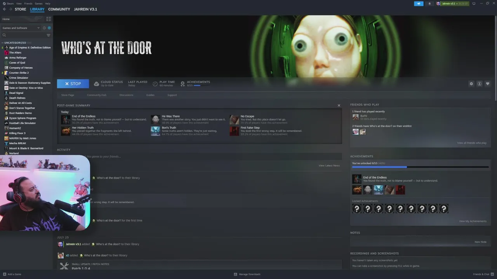Click First False Step achievement icon
The image size is (497, 279).
[x=234, y=131]
